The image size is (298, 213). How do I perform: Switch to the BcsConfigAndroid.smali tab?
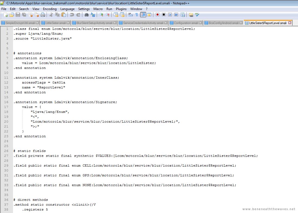[223, 23]
